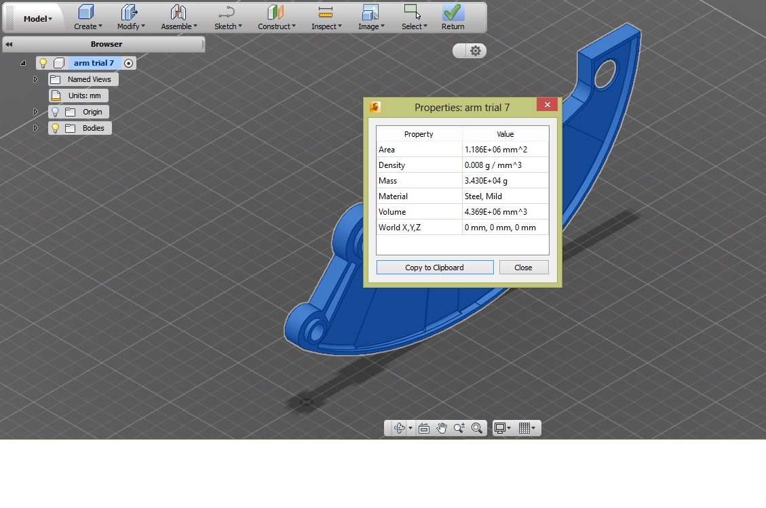Click the Return checkmark button
Viewport: 766px width, 508px height.
tap(453, 18)
